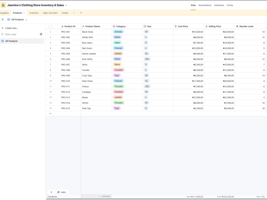
Task: Click the Skirts category tag in row 7
Action: 117,65
